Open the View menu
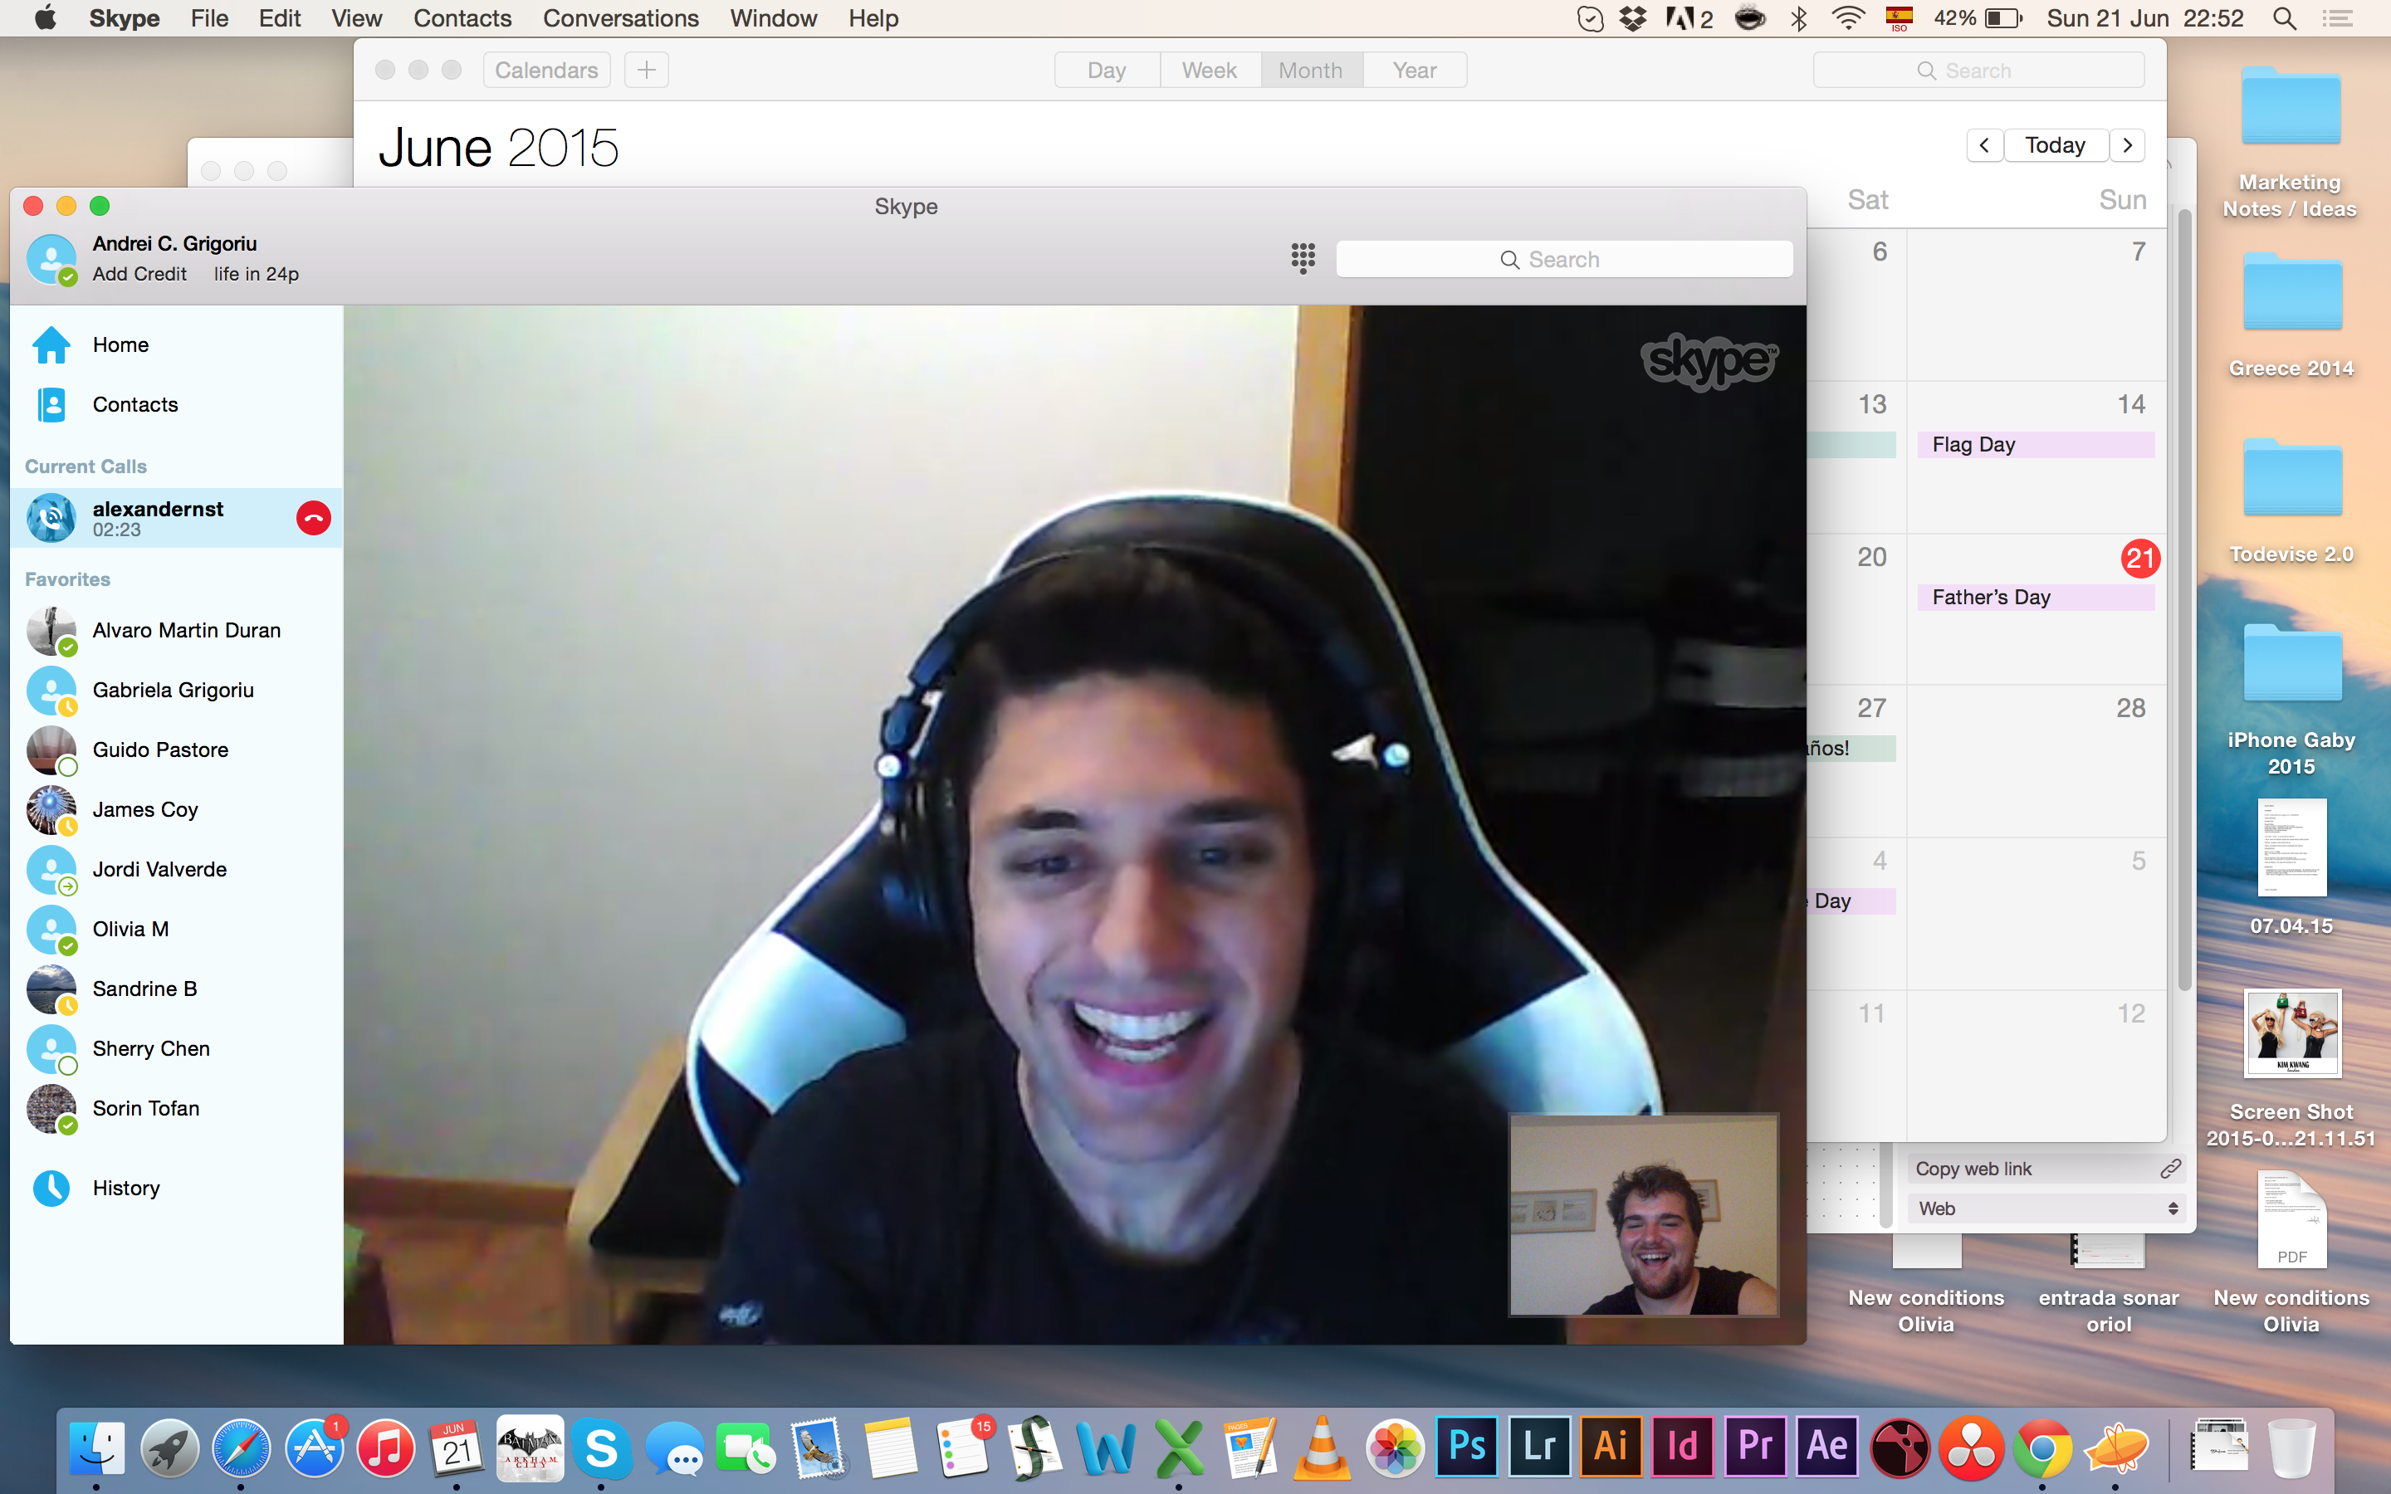2391x1494 pixels. click(357, 17)
